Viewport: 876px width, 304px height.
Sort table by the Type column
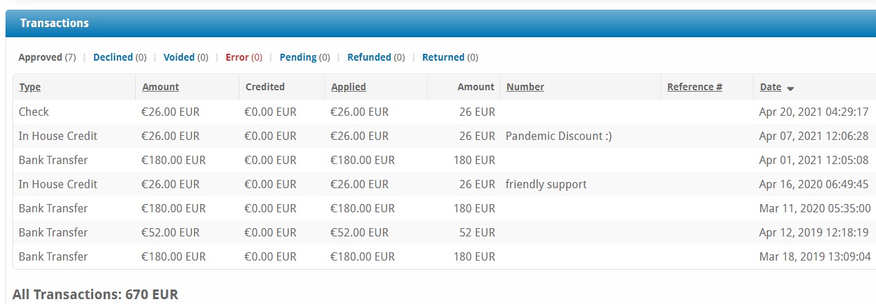click(30, 87)
